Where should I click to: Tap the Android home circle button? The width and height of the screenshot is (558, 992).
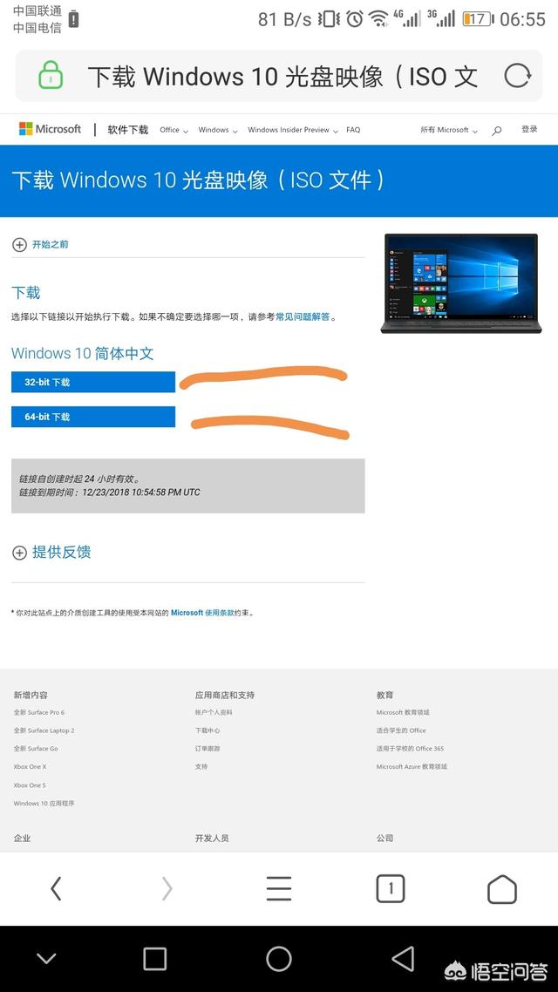pos(279,959)
